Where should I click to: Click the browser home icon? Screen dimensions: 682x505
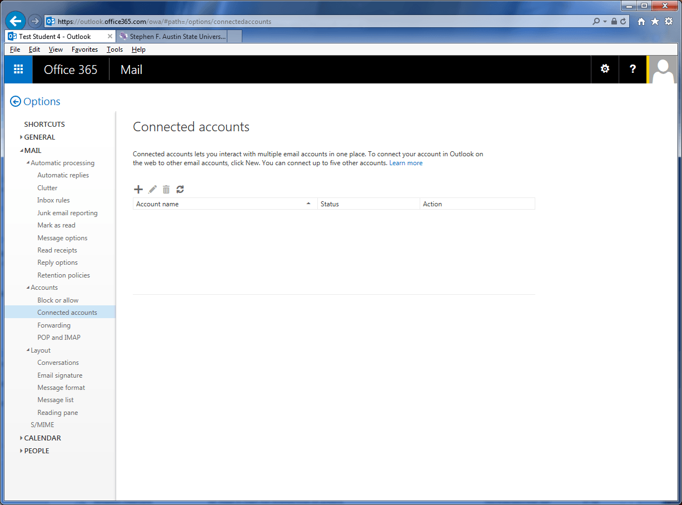641,22
